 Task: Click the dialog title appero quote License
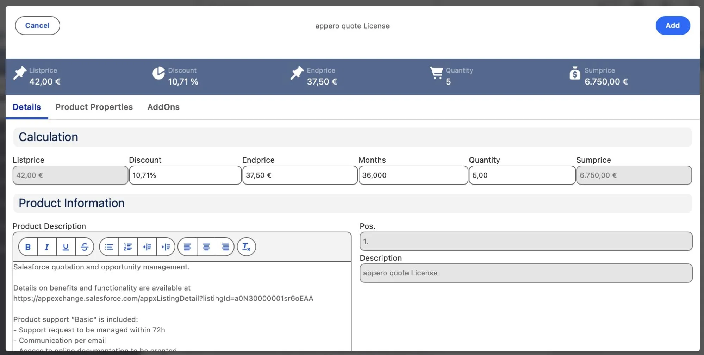[353, 26]
